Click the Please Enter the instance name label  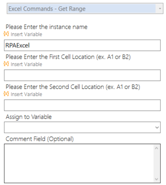pos(47,27)
